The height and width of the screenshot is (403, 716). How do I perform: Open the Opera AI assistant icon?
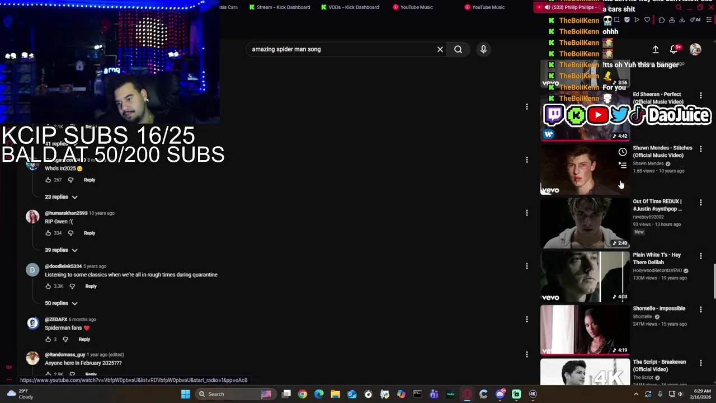(695, 20)
